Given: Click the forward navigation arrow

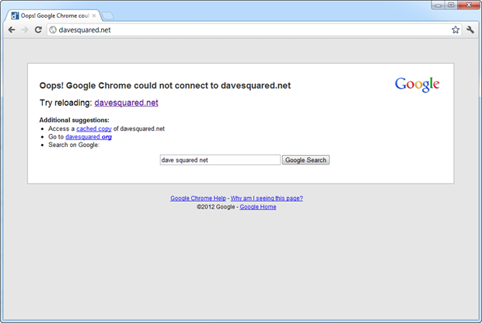Looking at the screenshot, I should pos(25,30).
